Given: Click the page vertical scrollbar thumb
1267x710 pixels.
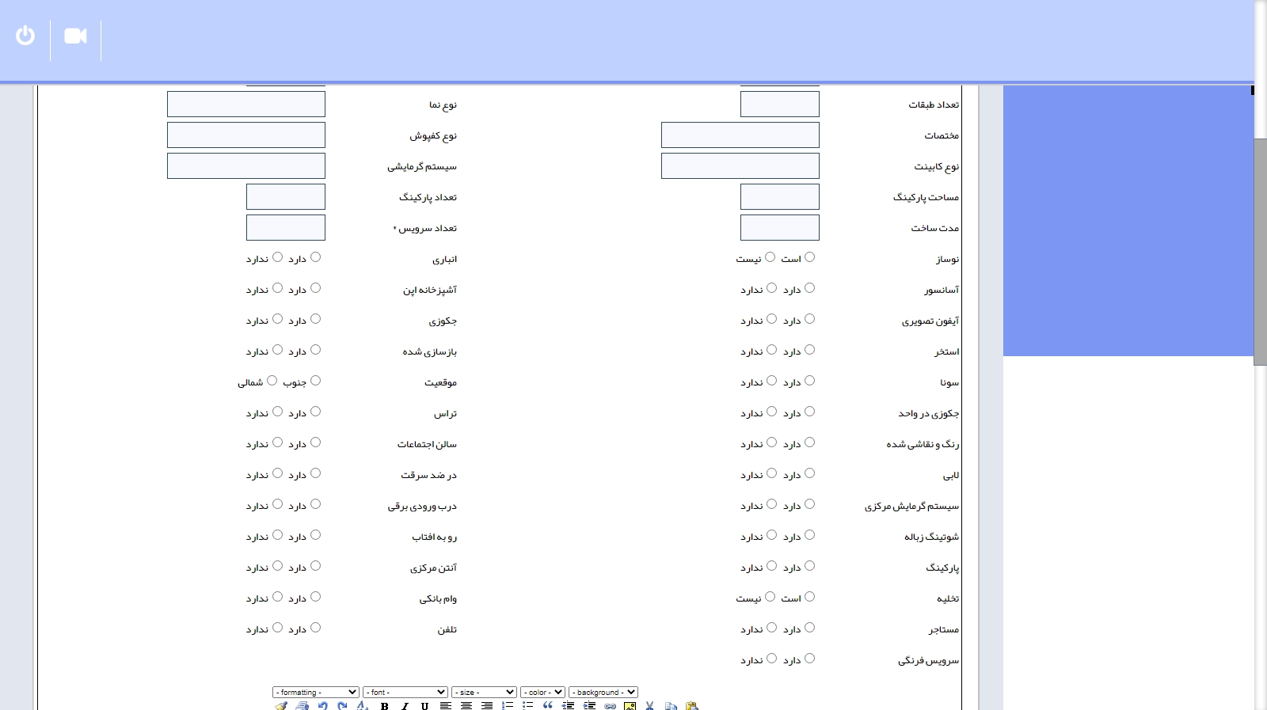Looking at the screenshot, I should tap(1260, 252).
